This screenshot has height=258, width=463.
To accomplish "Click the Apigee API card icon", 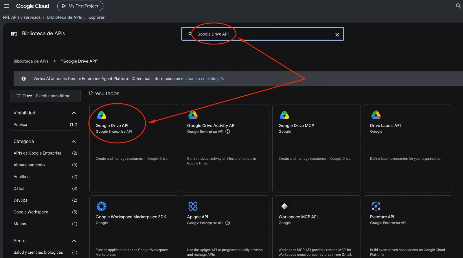I will 193,206.
